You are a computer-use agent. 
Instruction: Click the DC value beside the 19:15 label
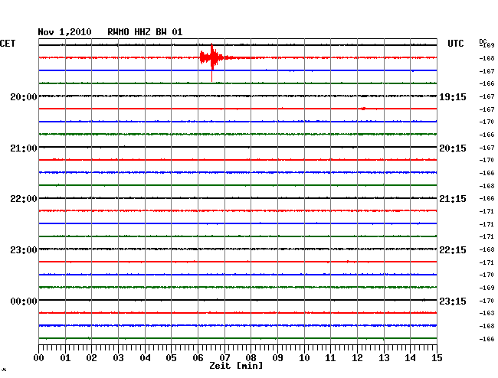click(x=487, y=96)
